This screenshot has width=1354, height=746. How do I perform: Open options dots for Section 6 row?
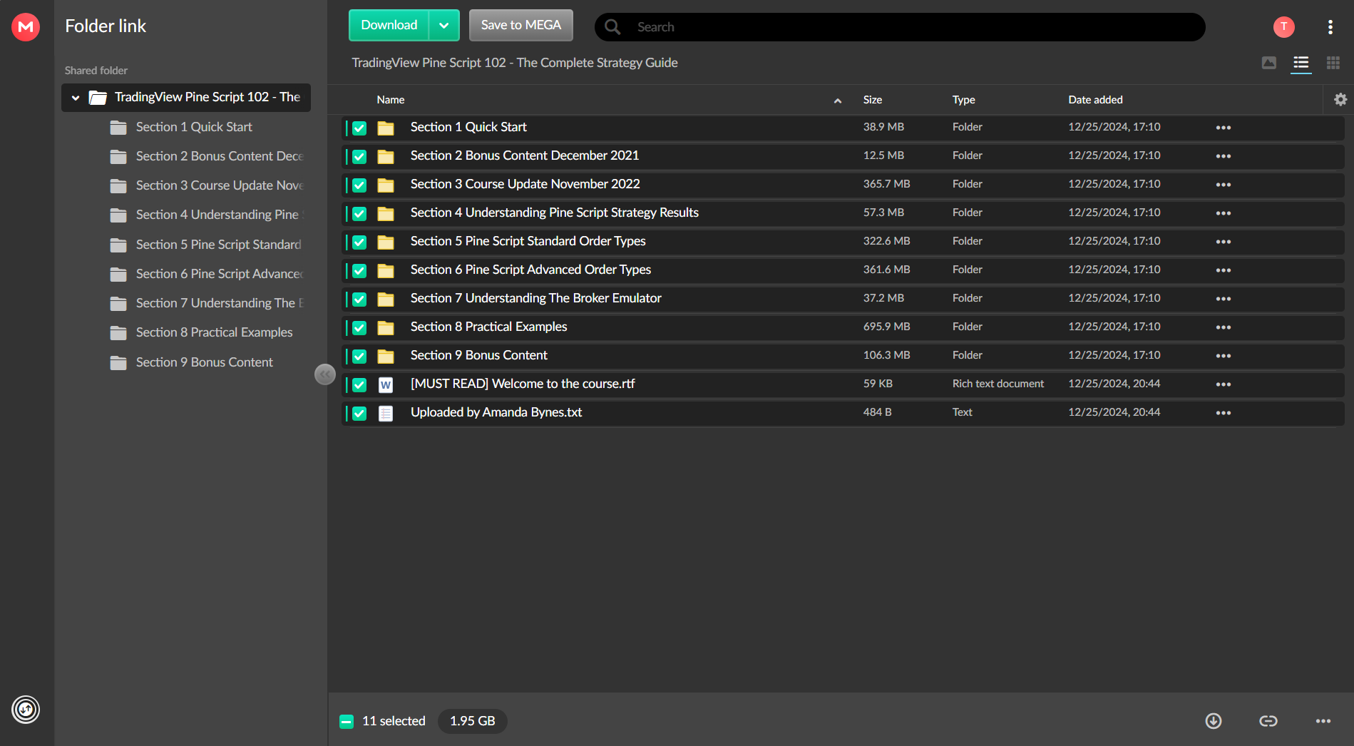pos(1224,270)
